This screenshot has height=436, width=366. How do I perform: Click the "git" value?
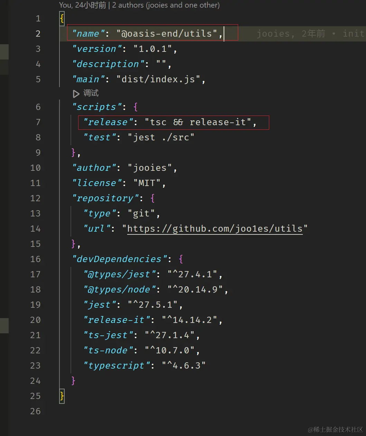(x=141, y=213)
